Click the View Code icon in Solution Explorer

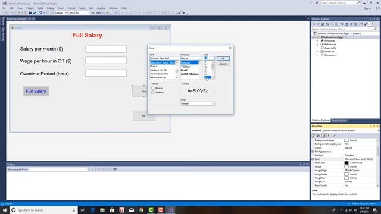[x=361, y=24]
